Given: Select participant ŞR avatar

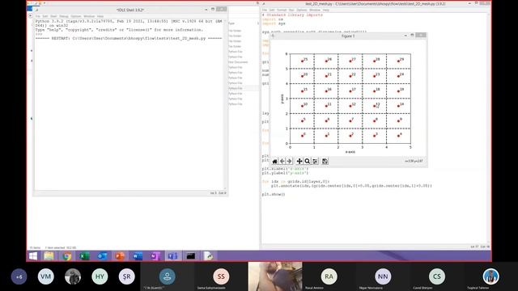Looking at the screenshot, I should tap(126, 276).
